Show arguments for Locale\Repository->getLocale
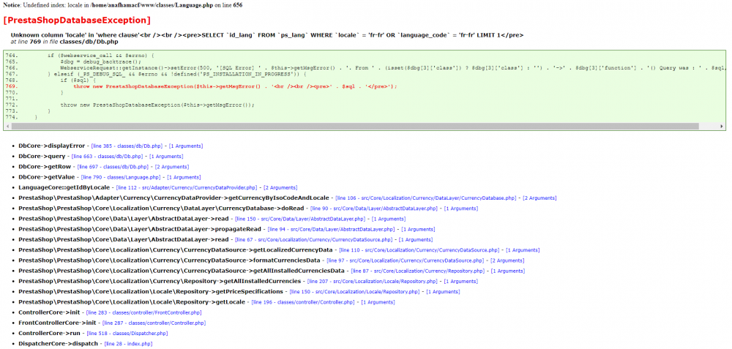 [x=378, y=302]
